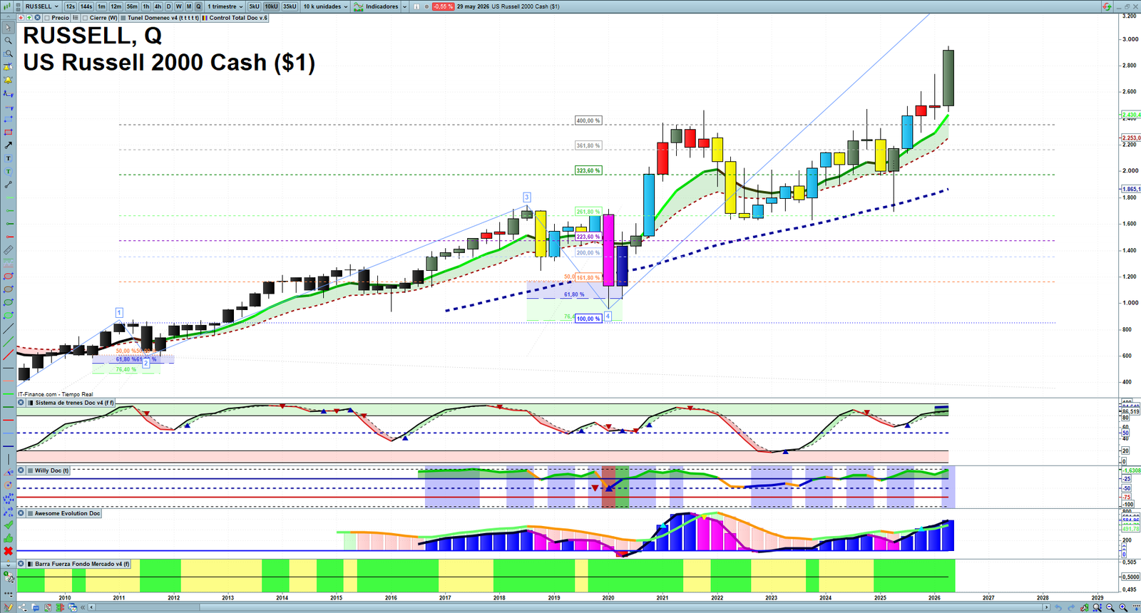Click the M monthly timeframe button

[x=189, y=6]
